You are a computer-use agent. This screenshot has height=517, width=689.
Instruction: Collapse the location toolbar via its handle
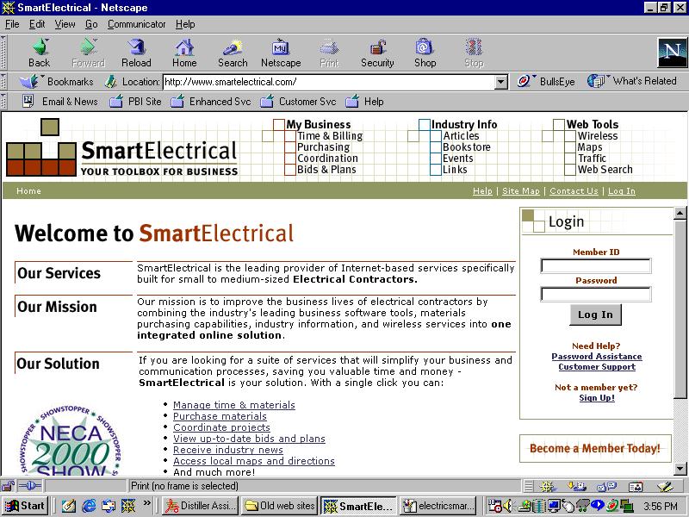3,82
